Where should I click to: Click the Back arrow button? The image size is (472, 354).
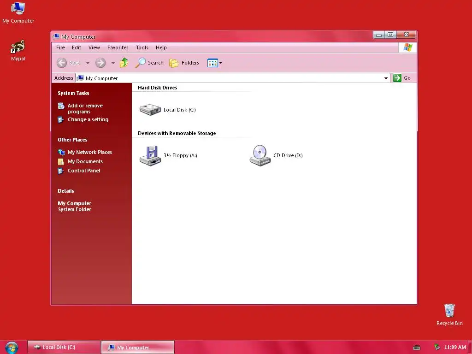(62, 63)
